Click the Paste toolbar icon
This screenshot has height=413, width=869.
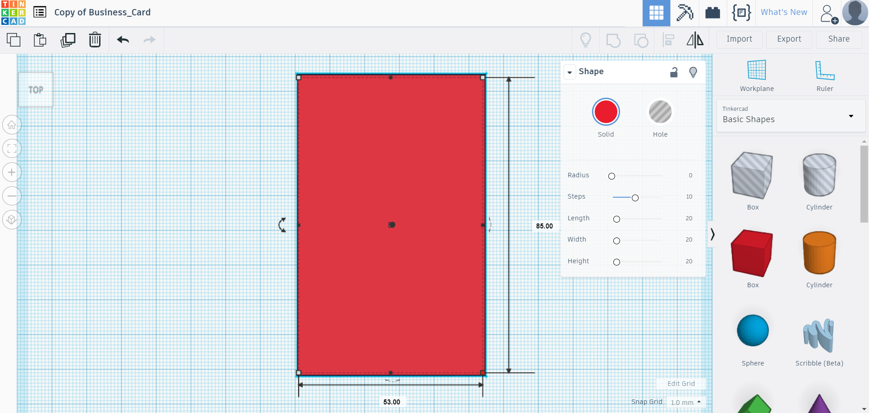(x=40, y=40)
